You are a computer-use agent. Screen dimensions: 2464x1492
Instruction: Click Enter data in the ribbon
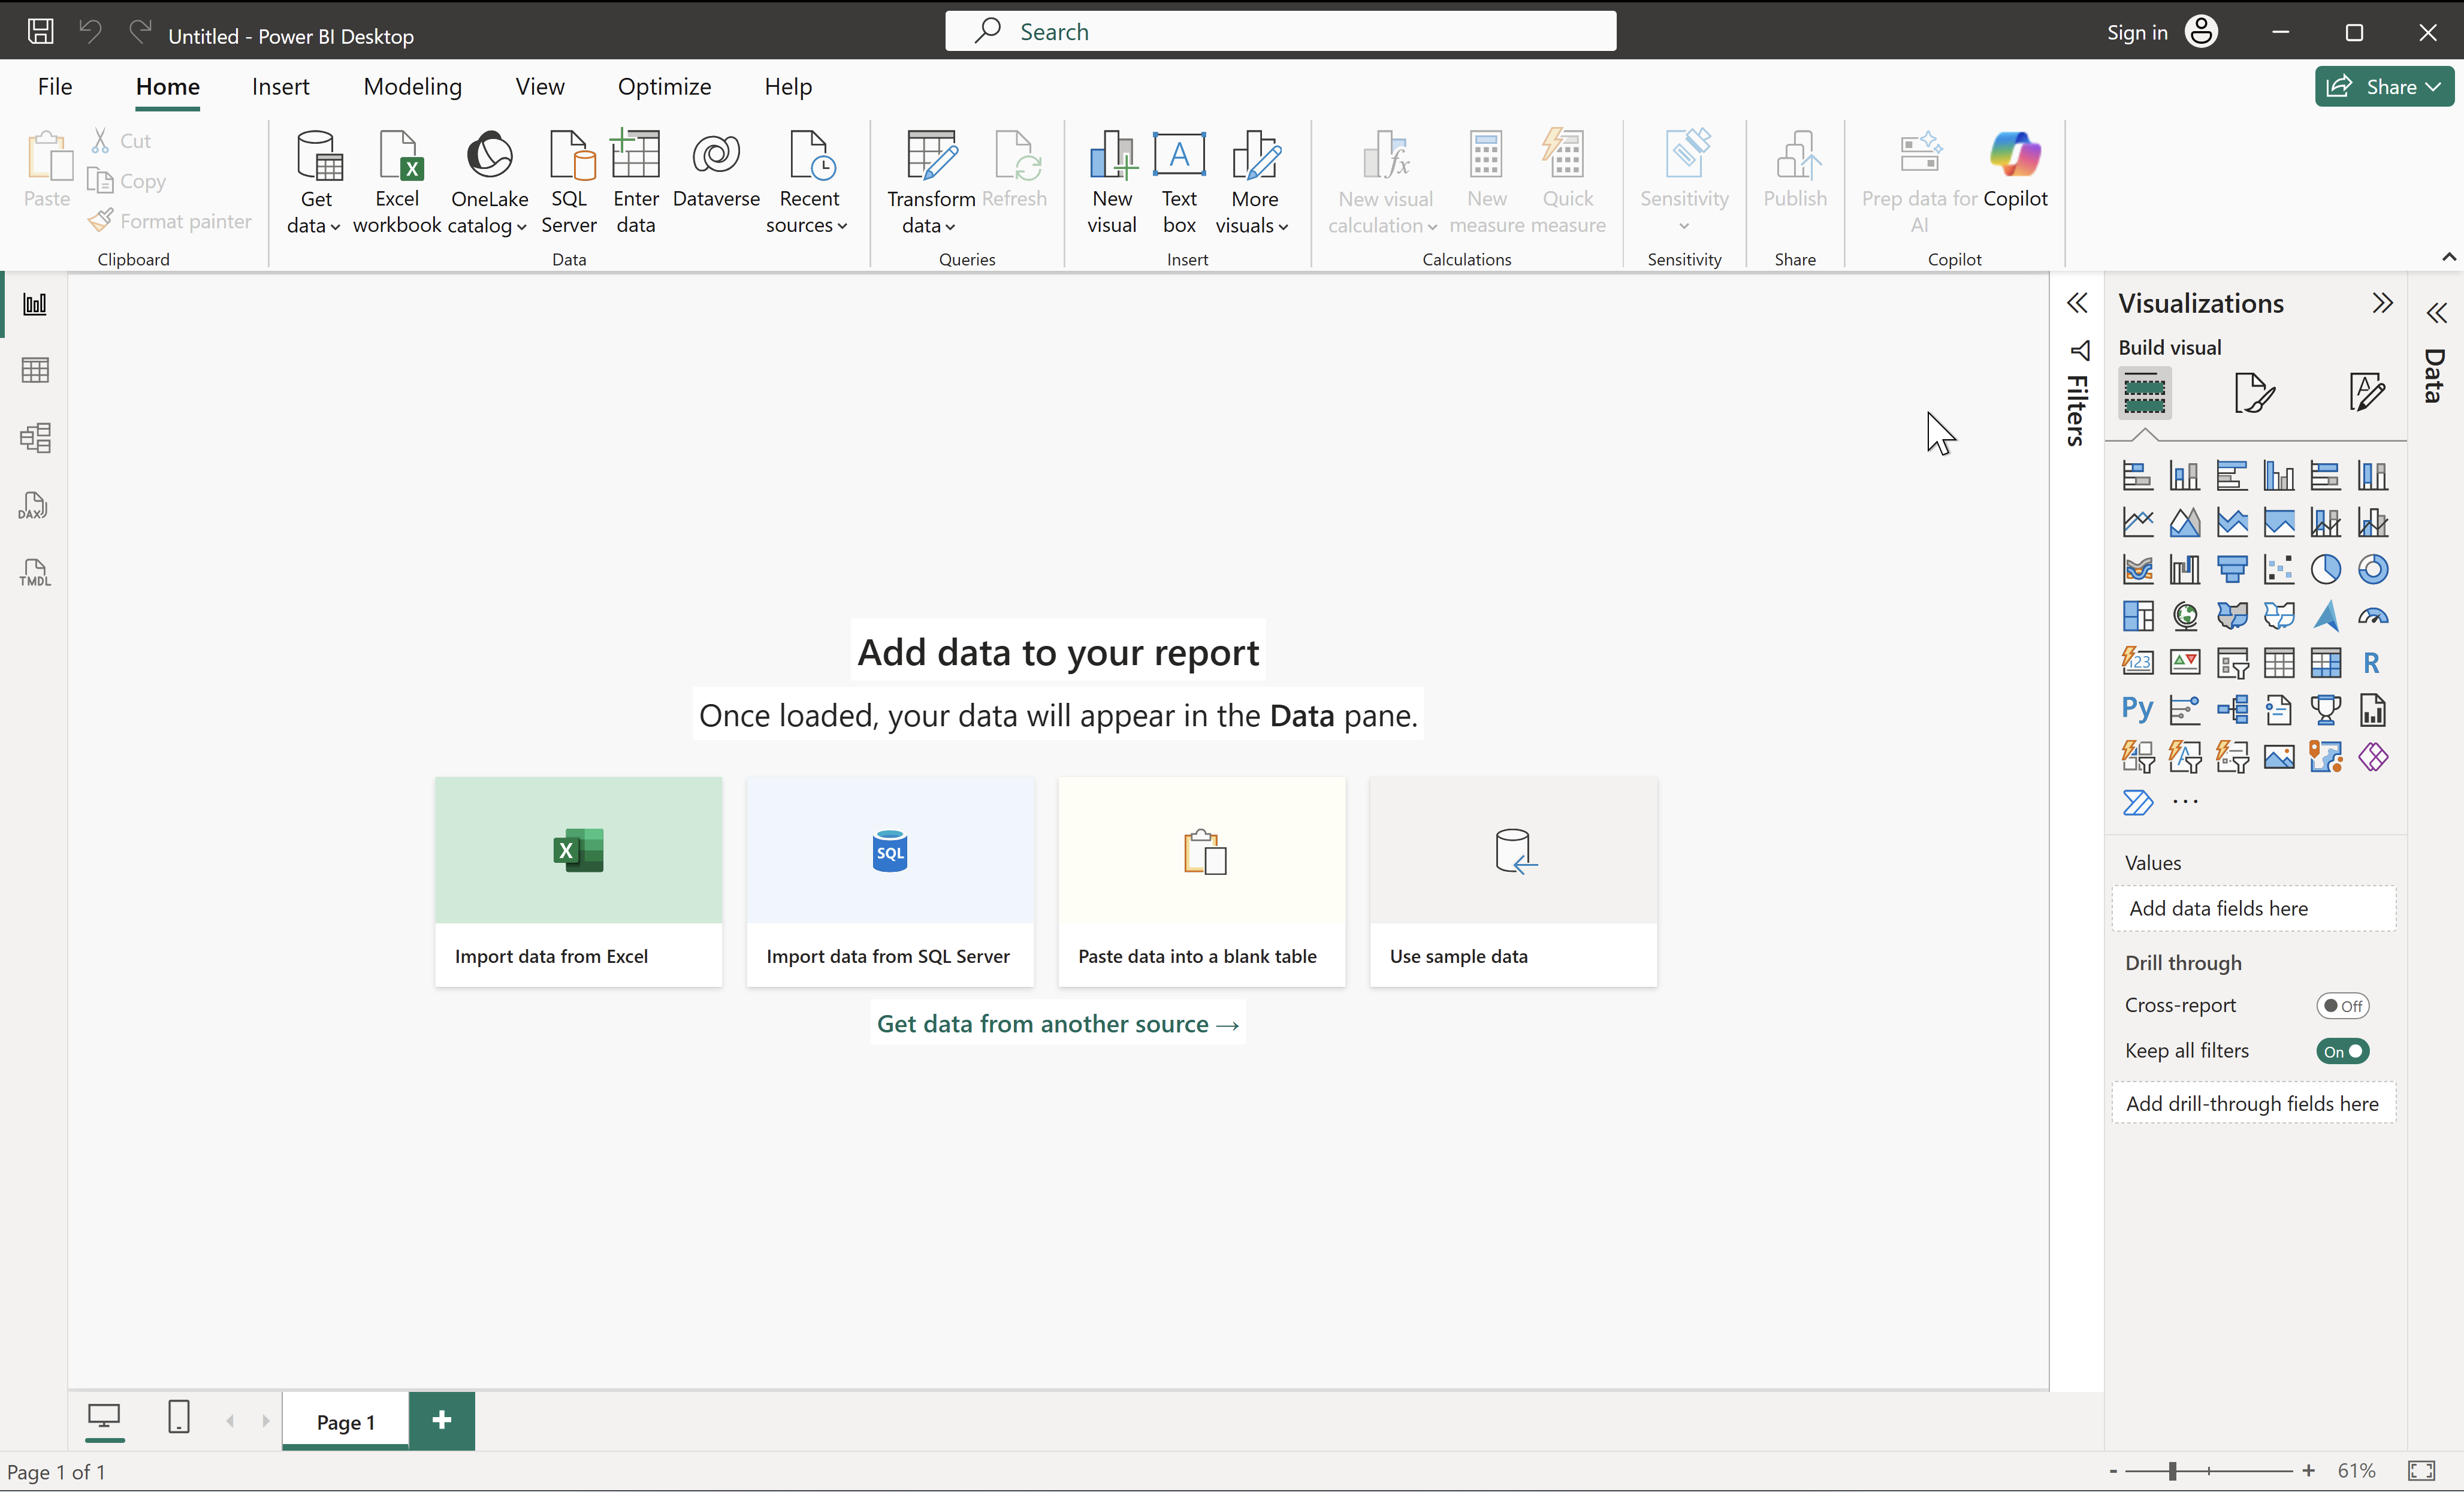[636, 182]
